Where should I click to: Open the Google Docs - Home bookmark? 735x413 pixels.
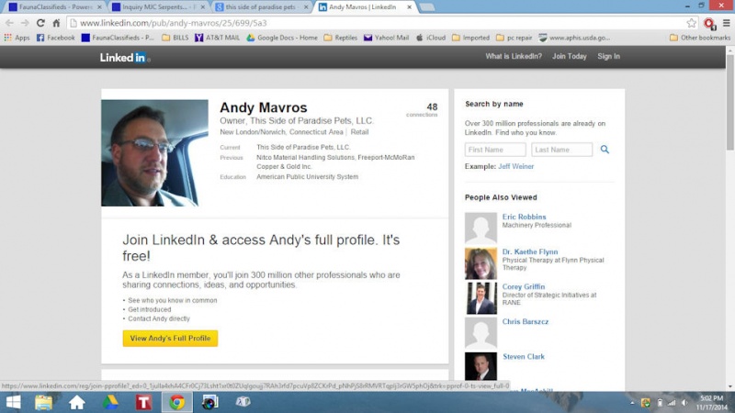point(282,38)
